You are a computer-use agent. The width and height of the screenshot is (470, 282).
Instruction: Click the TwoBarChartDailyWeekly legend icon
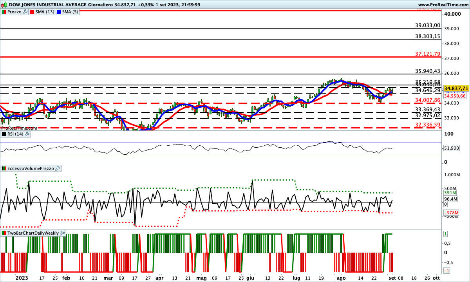click(x=4, y=233)
